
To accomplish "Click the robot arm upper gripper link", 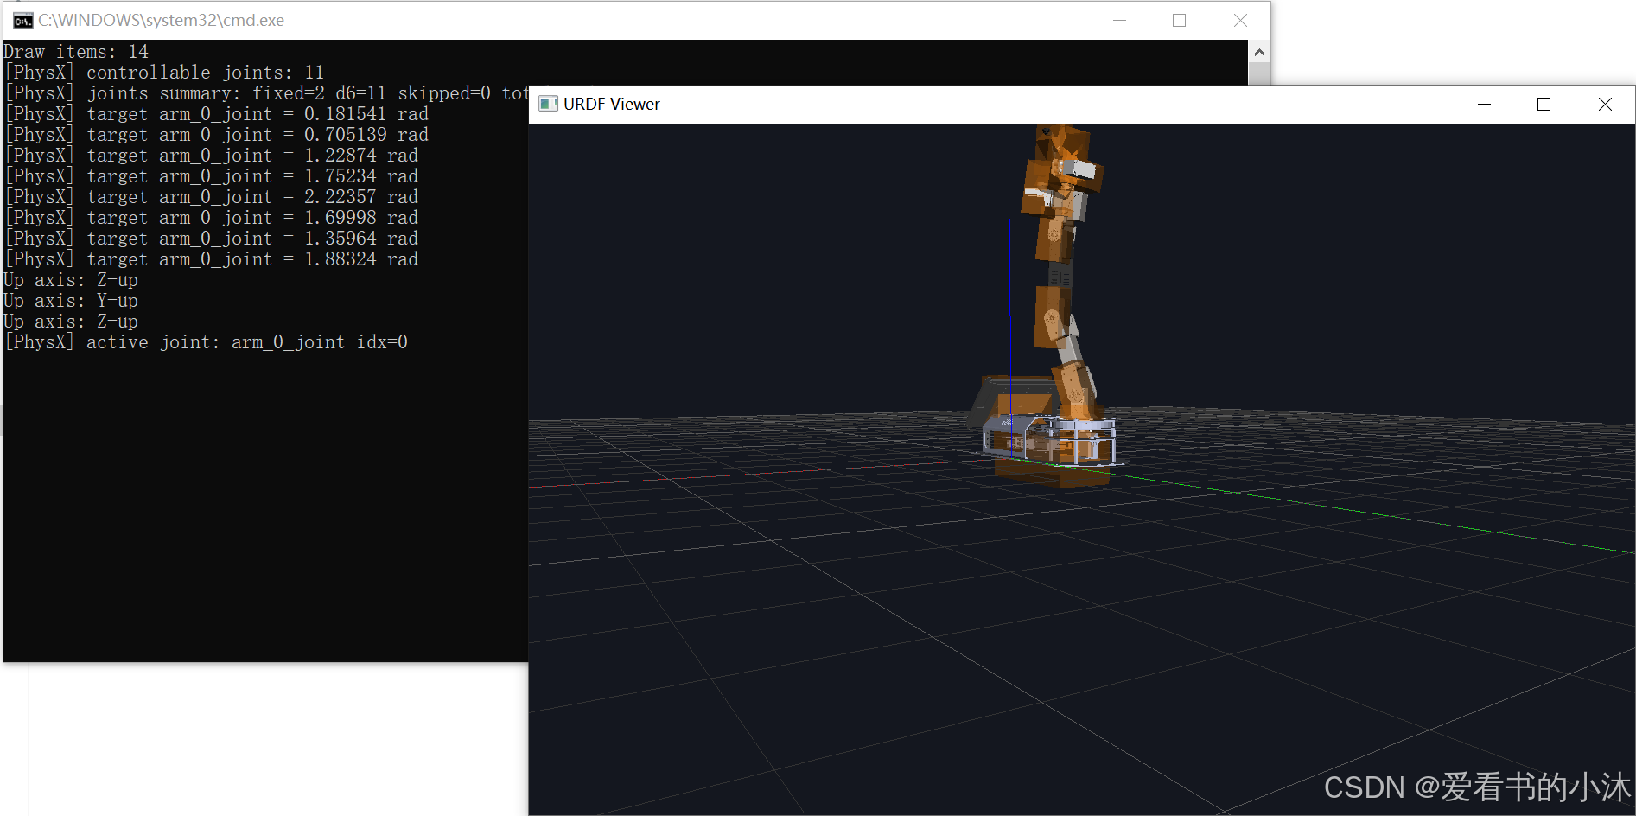I will tap(1063, 170).
